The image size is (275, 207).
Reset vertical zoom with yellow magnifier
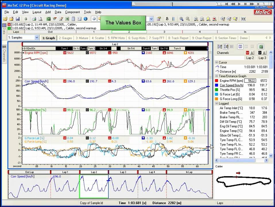[235, 19]
